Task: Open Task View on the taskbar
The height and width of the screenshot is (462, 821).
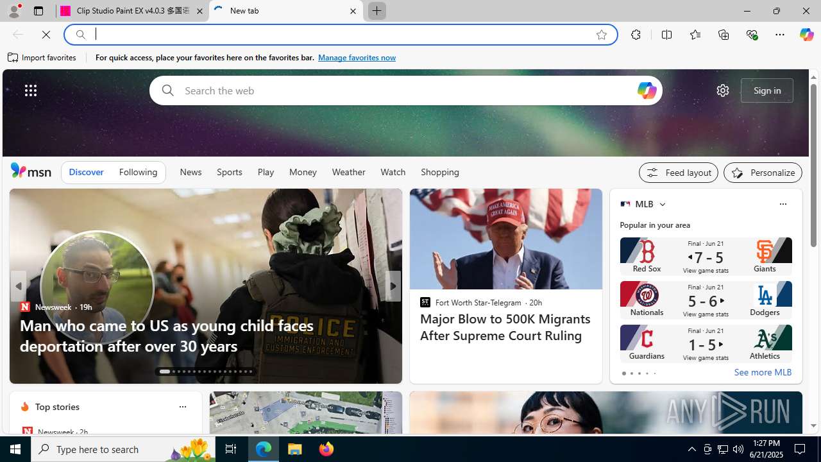Action: pyautogui.click(x=230, y=449)
